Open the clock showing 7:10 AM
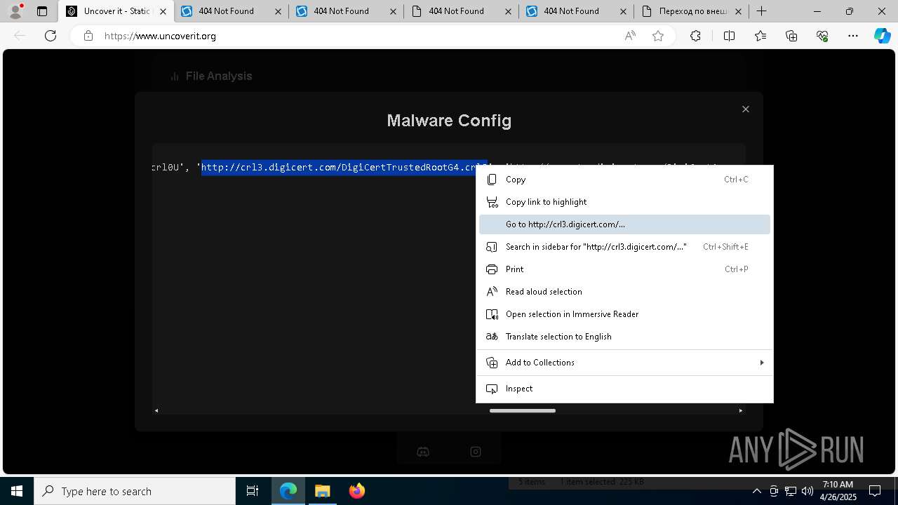Screen dimensions: 898x505 [x=838, y=491]
